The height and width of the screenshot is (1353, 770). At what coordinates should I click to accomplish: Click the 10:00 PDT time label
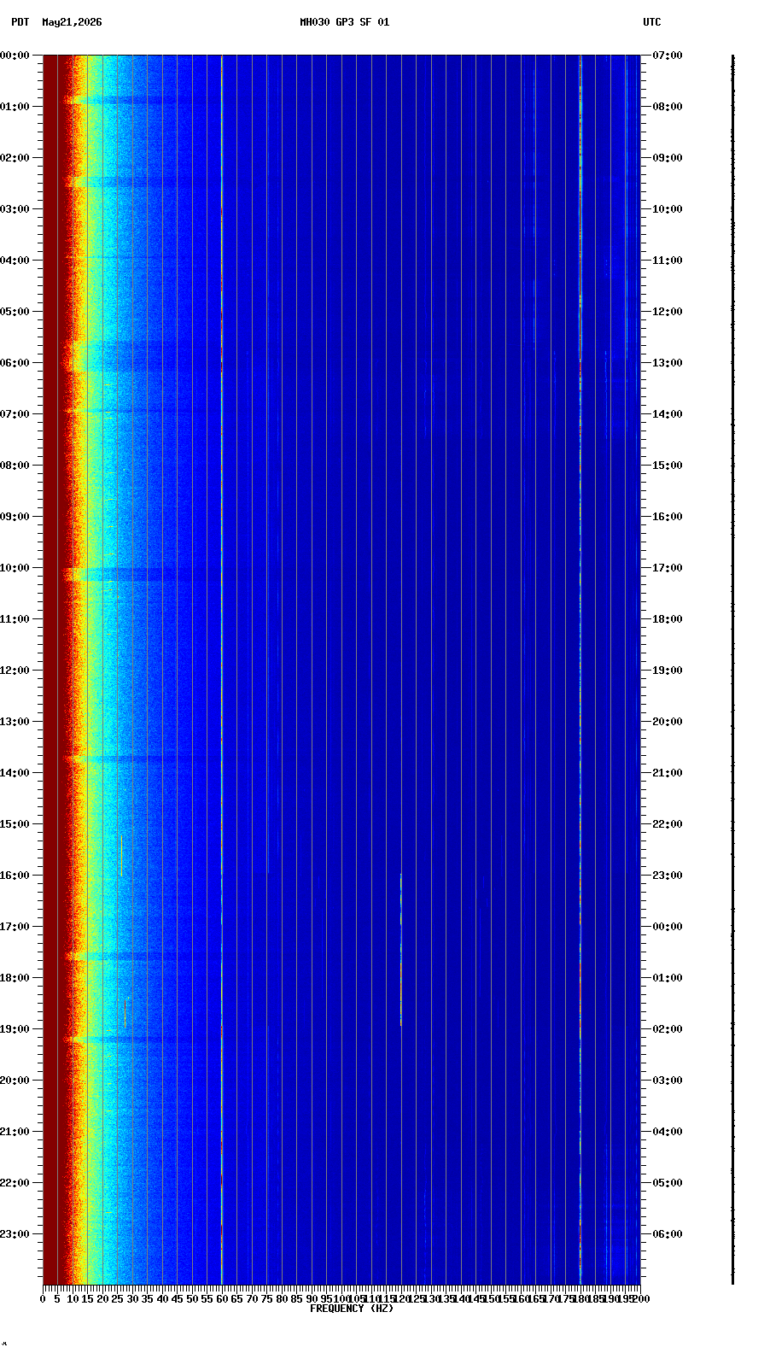point(15,568)
